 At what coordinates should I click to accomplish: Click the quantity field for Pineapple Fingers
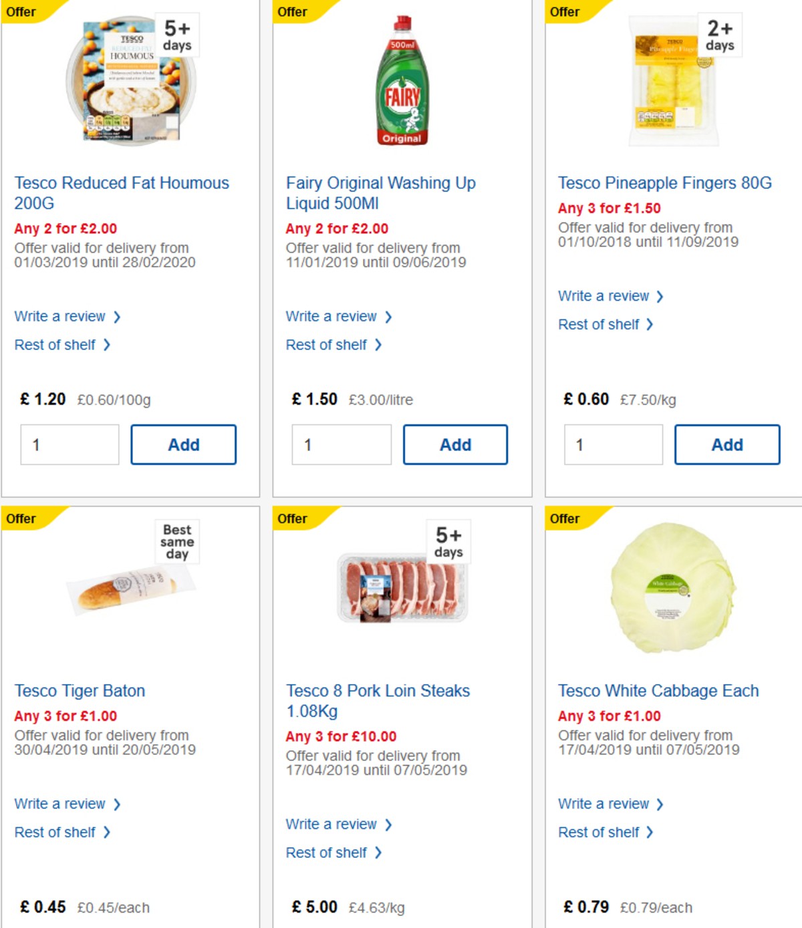[613, 444]
